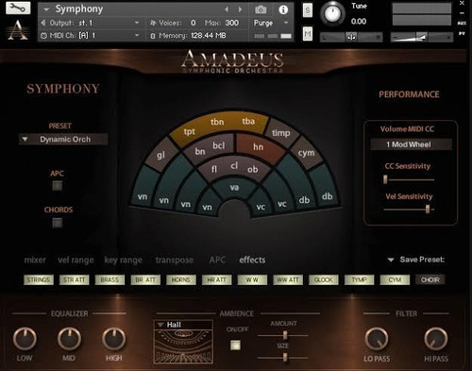Screen dimensions: 472x371
Task: Select the fl flute section
Action: (214, 169)
